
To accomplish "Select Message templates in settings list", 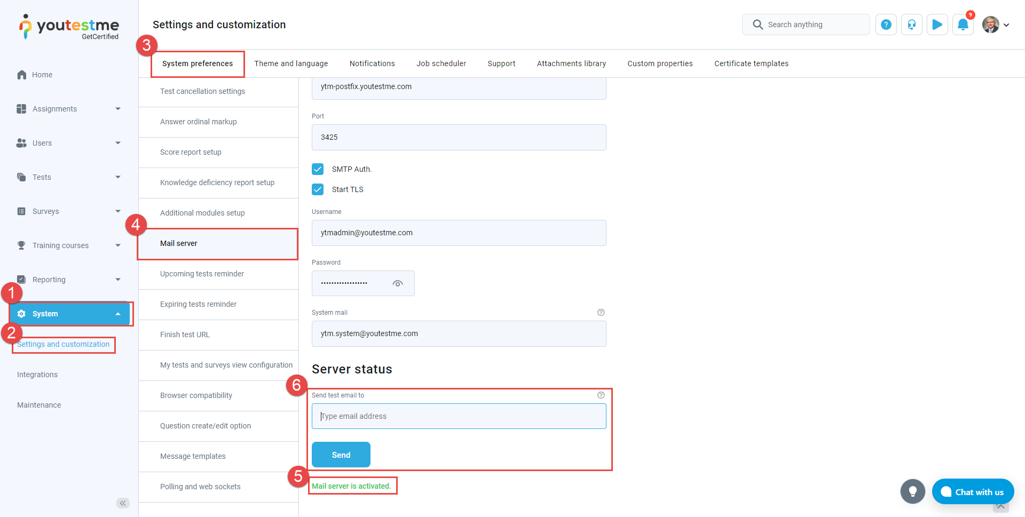I will coord(193,456).
